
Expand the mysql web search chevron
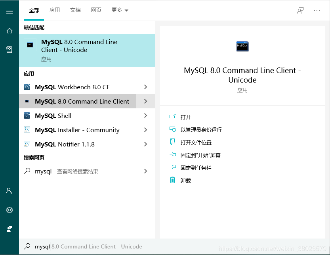[x=145, y=171]
